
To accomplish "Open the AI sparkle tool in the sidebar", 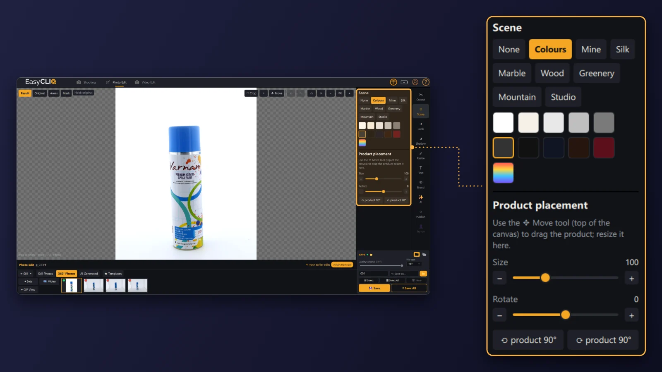I will pyautogui.click(x=421, y=199).
